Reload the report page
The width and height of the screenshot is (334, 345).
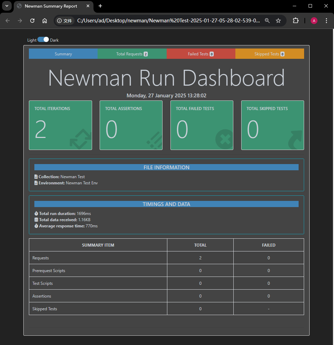(x=32, y=21)
